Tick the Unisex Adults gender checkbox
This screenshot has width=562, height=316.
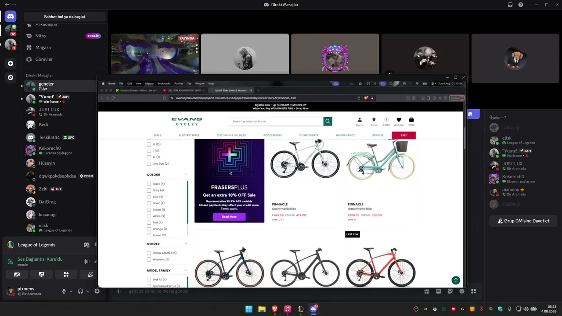(x=149, y=253)
